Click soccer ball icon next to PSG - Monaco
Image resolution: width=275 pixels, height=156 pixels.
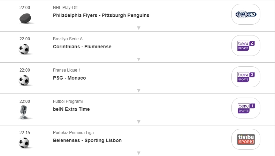point(24,80)
